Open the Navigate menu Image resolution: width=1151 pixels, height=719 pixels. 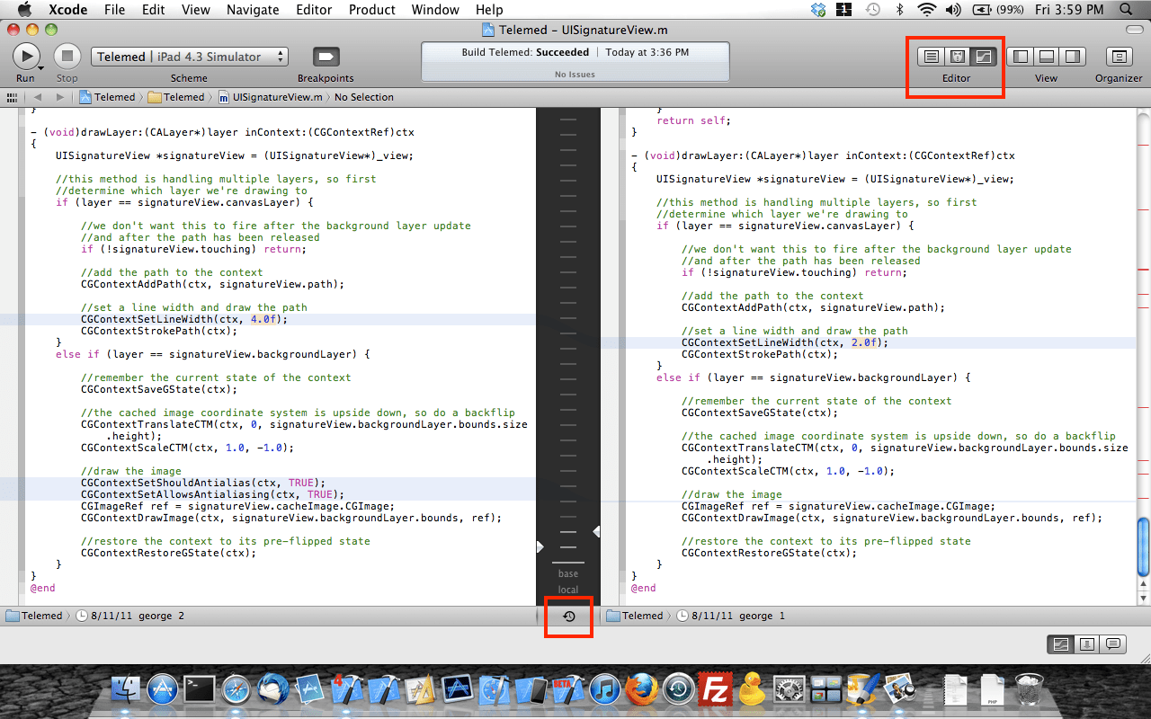tap(253, 10)
